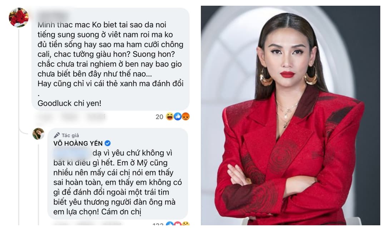Open the photo of woman in red blazer

(x=291, y=115)
